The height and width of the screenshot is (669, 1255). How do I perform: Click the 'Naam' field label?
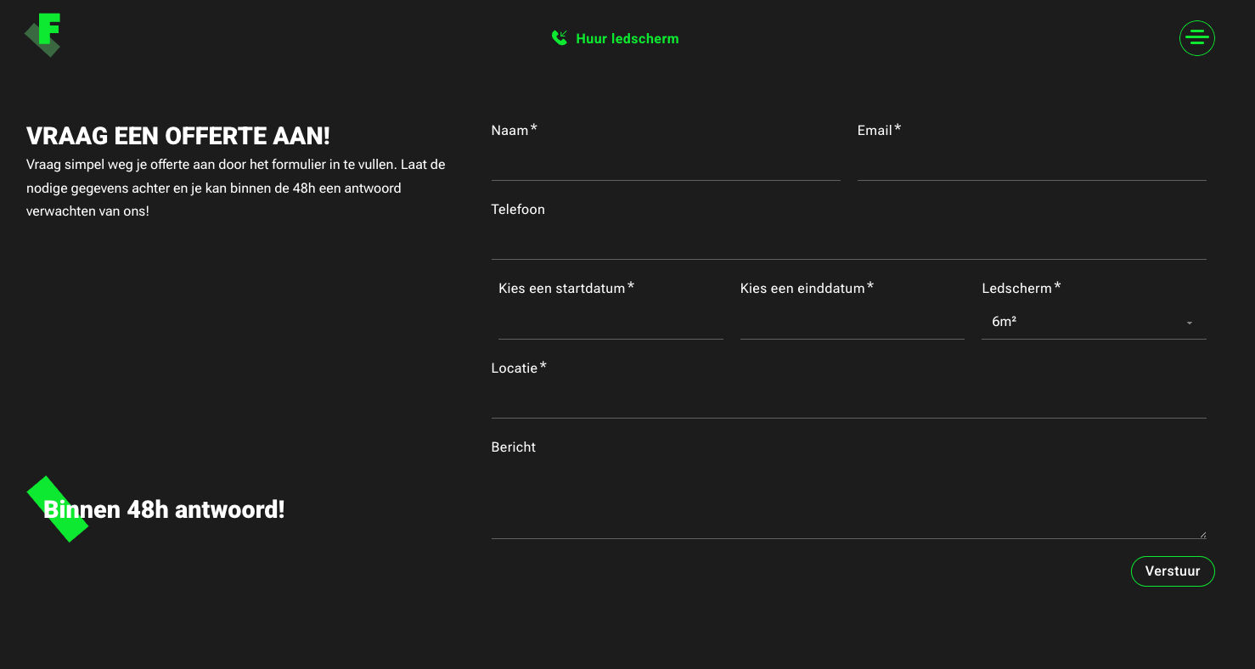509,130
